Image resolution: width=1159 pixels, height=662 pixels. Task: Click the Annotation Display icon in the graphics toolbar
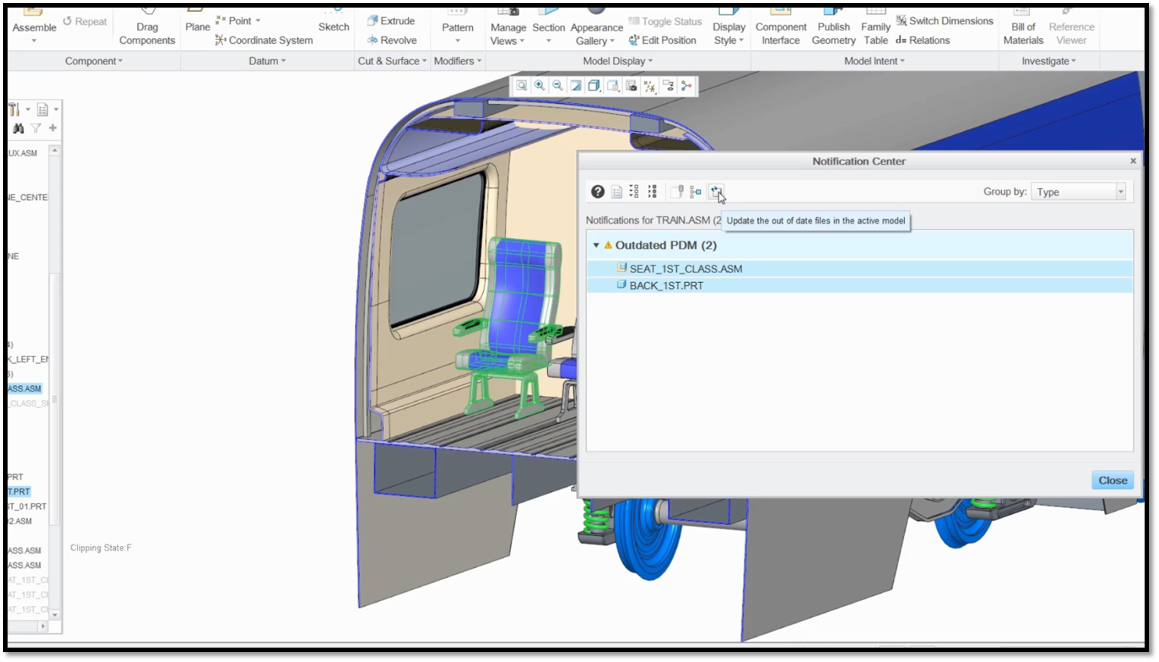pos(668,86)
